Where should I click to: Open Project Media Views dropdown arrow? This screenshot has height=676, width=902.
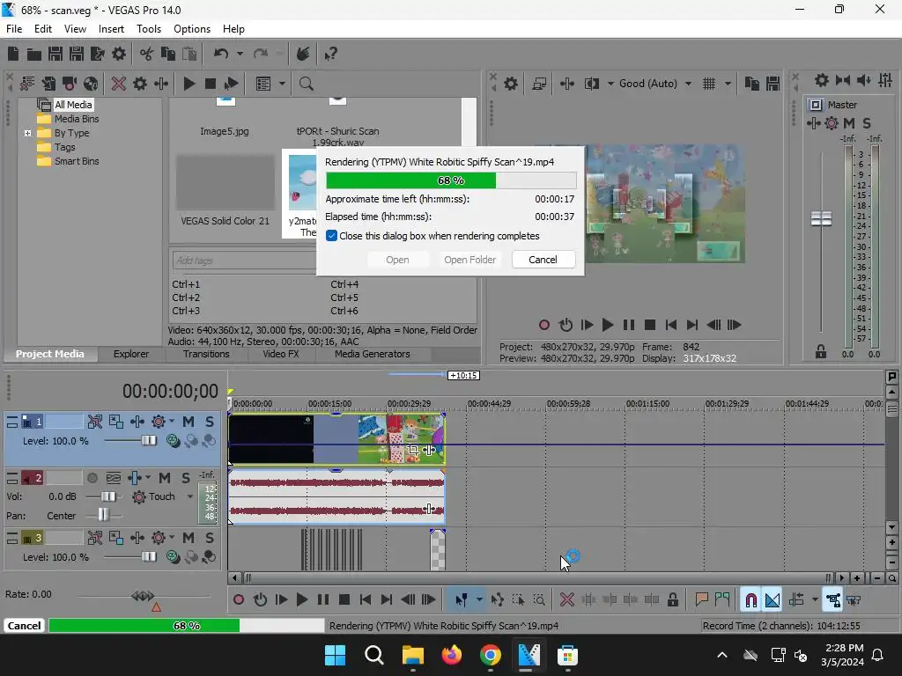[282, 84]
